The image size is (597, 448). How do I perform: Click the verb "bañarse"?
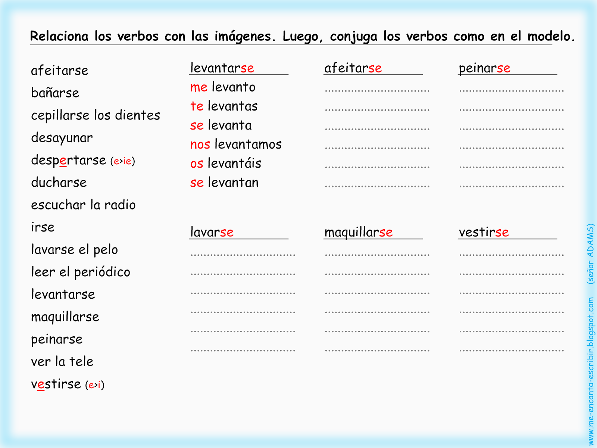point(55,93)
